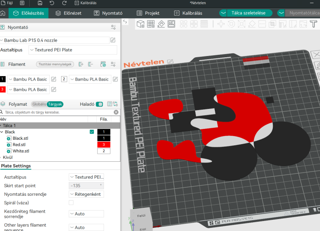
Task: Click the Add plate grid icon
Action: click(151, 24)
